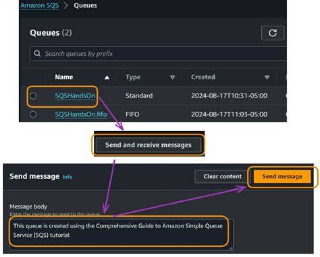
Task: Click the Message body label
Action: coord(28,206)
